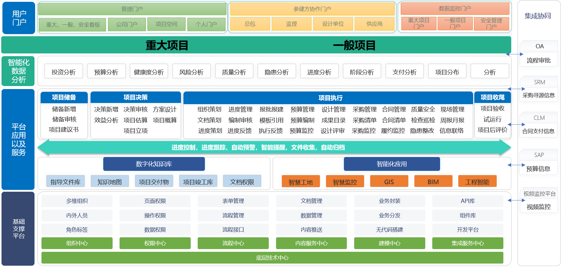563x269 pixels.
Task: Click the 项目立项 entry under 项目决策
Action: (136, 131)
